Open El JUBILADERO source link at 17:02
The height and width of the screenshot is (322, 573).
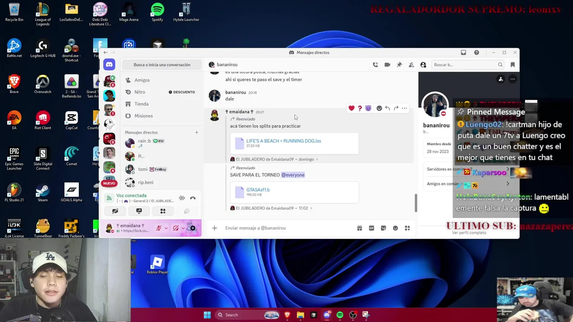click(271, 208)
